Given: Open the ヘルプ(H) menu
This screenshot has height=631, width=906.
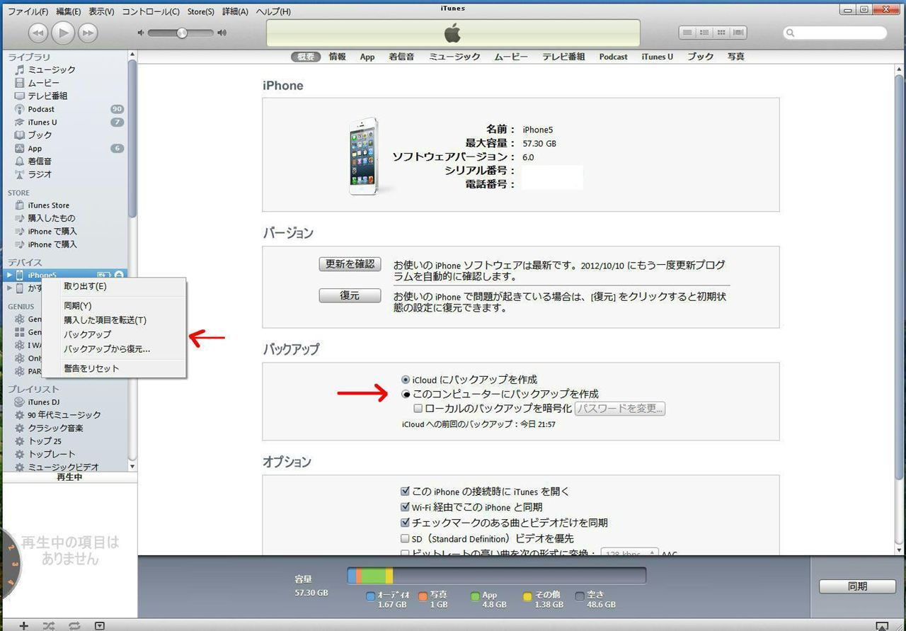Looking at the screenshot, I should 273,12.
